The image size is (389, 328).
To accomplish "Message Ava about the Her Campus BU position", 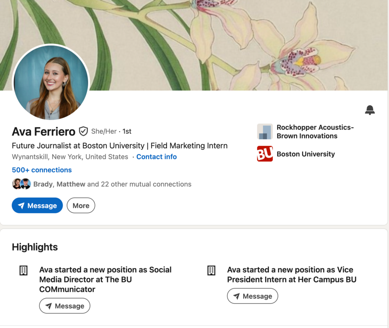I will click(252, 296).
